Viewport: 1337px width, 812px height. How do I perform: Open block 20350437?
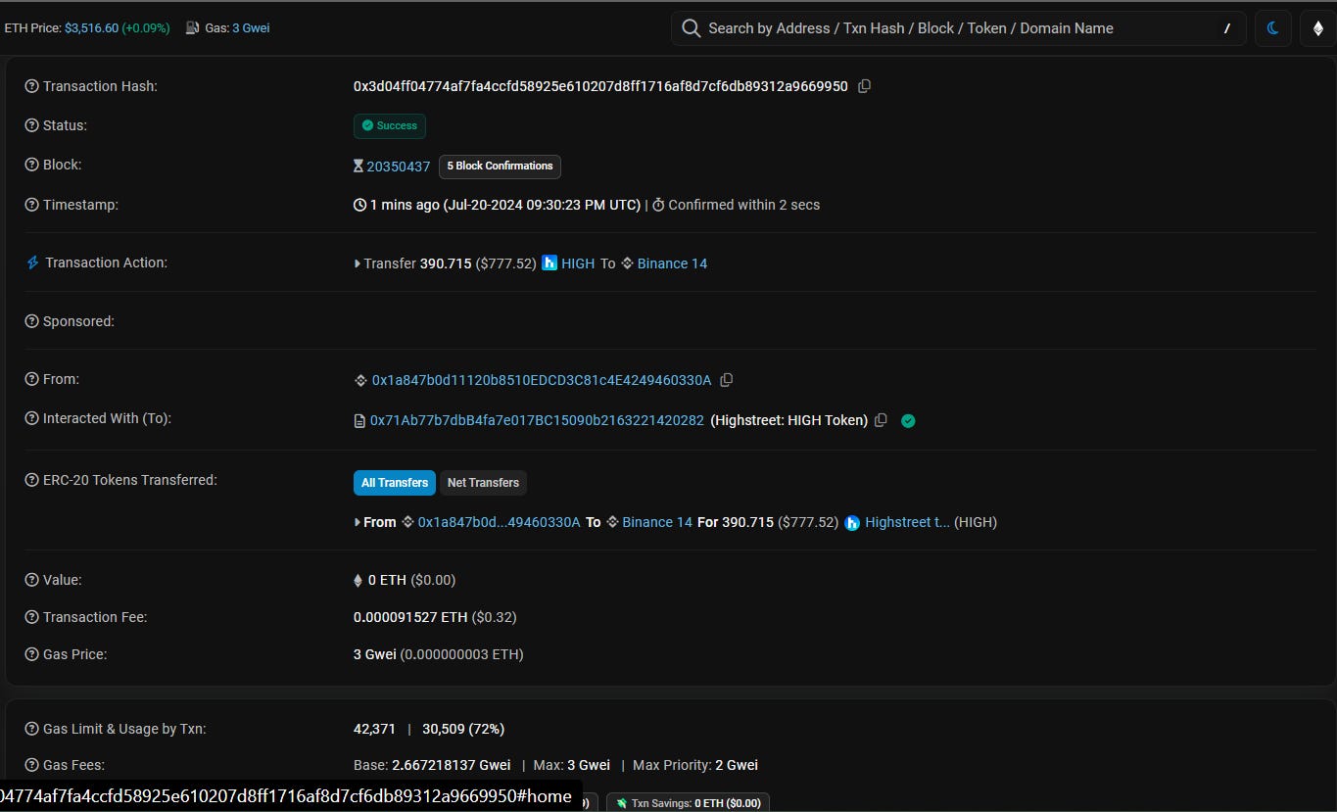tap(399, 167)
